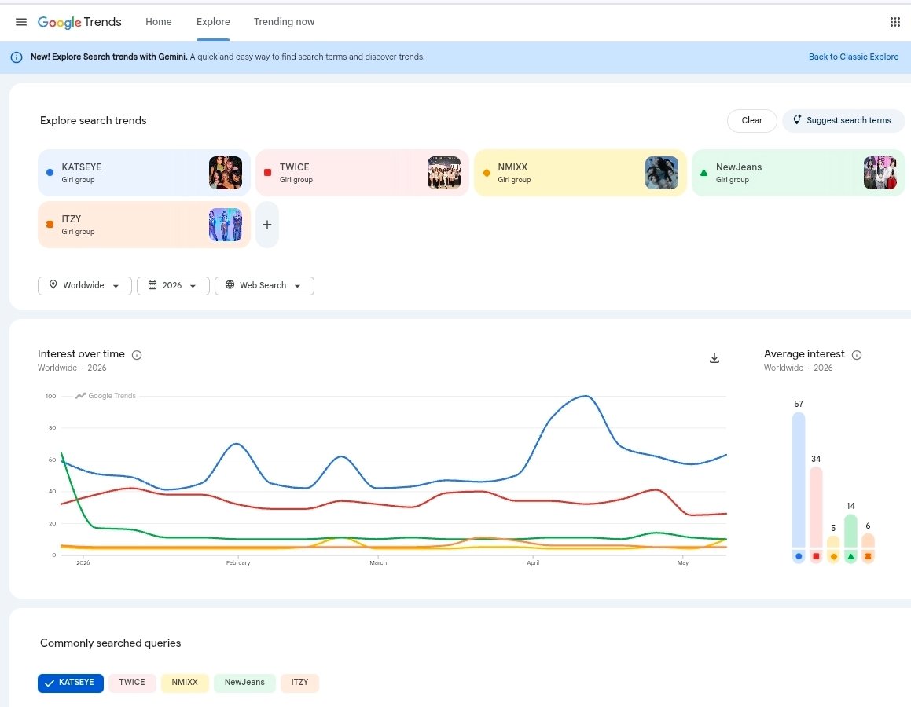The image size is (911, 707).
Task: Click the TWICE red square marker
Action: coord(268,172)
